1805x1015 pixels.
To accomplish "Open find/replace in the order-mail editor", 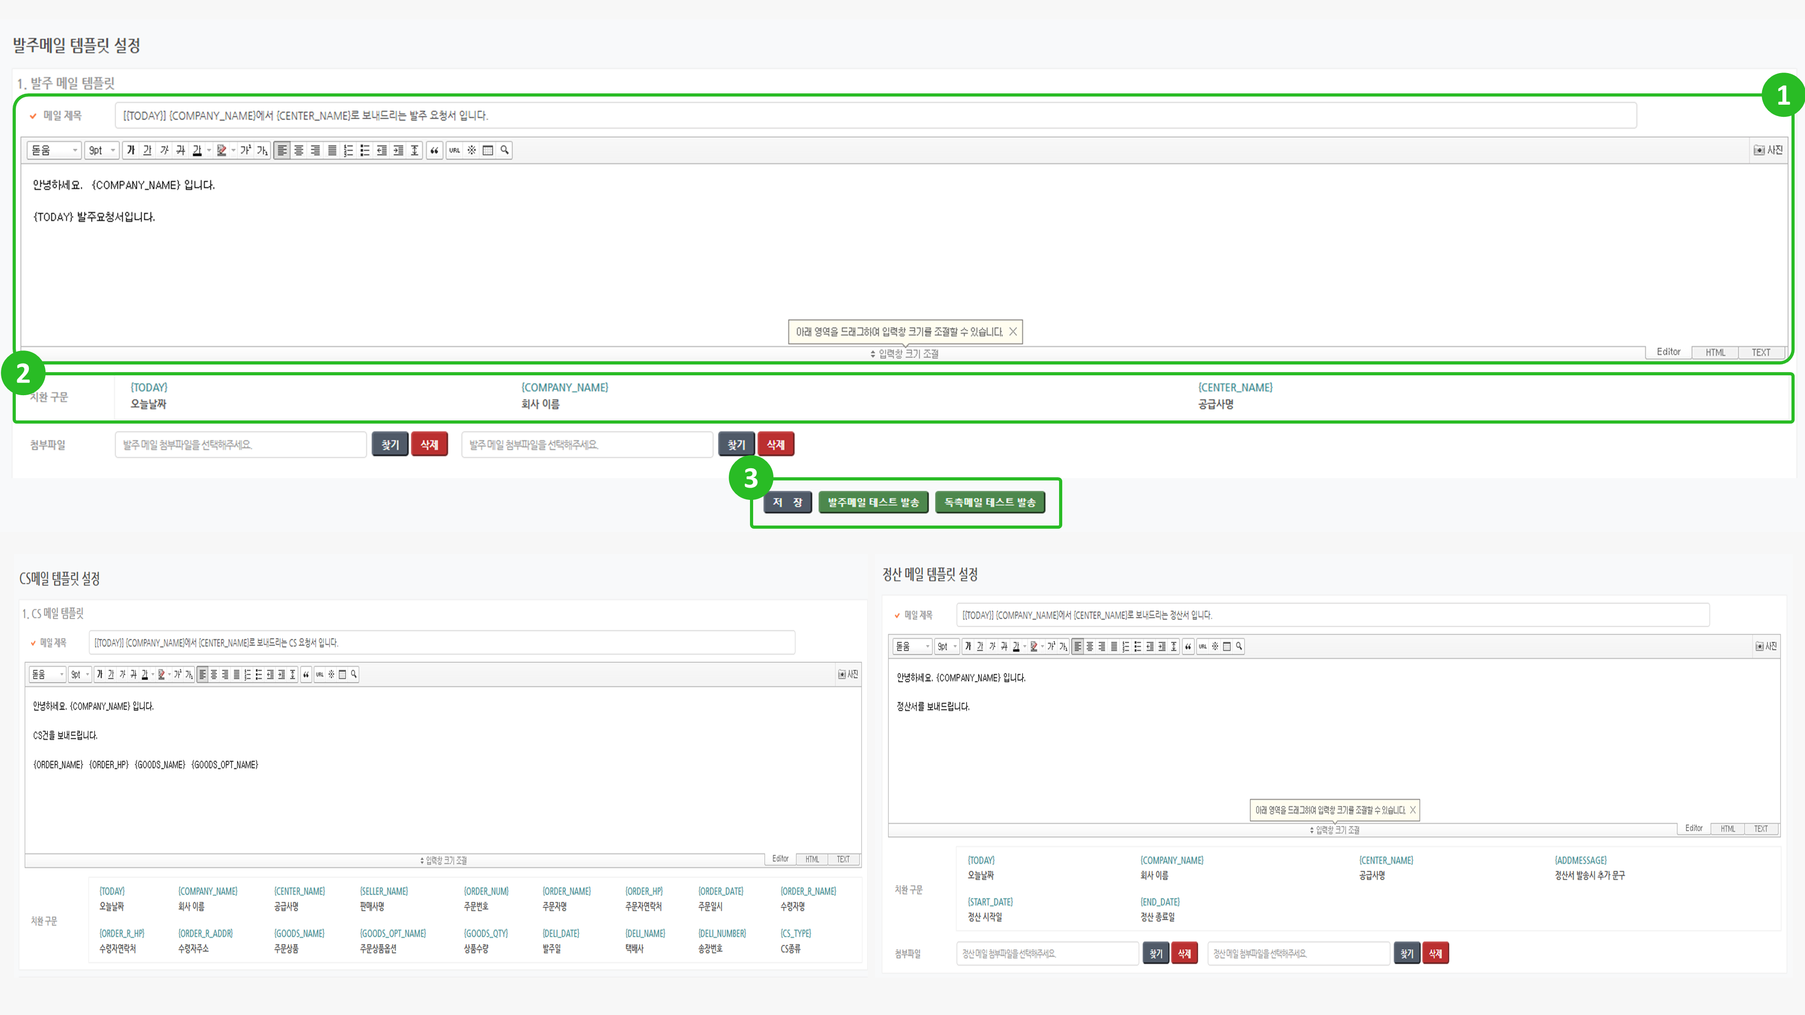I will click(x=504, y=150).
